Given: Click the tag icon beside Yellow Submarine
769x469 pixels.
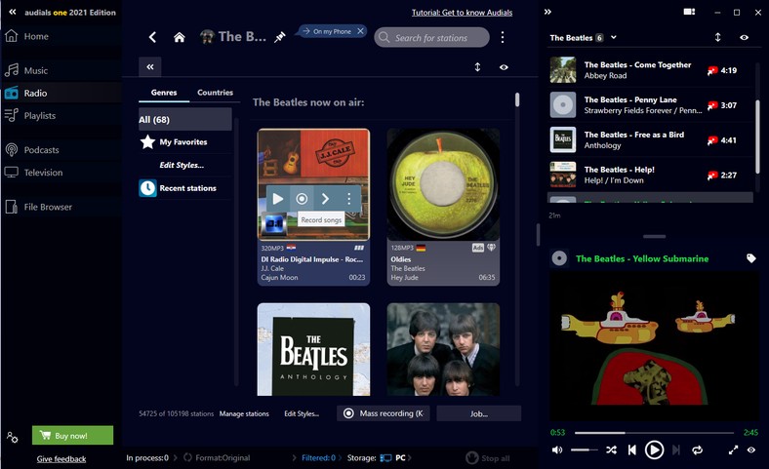Looking at the screenshot, I should [750, 258].
